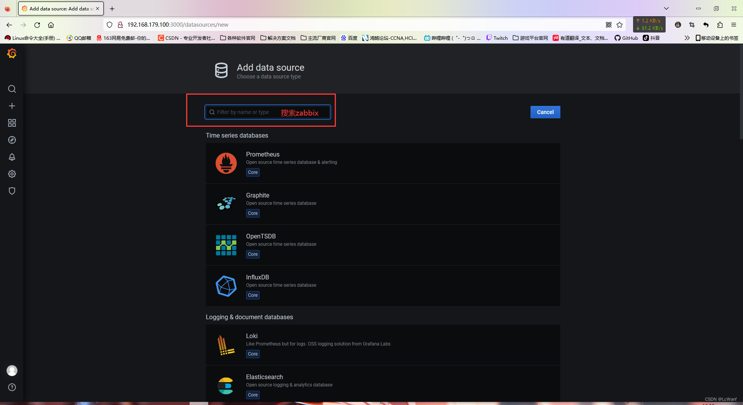743x405 pixels.
Task: Open the 抖音 bookmark
Action: [651, 38]
